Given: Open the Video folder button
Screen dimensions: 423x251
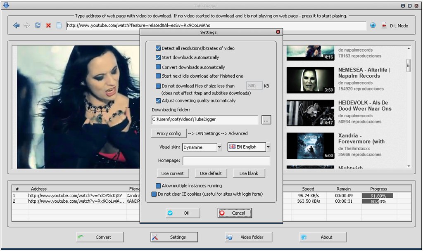Looking at the screenshot, I should (x=248, y=237).
